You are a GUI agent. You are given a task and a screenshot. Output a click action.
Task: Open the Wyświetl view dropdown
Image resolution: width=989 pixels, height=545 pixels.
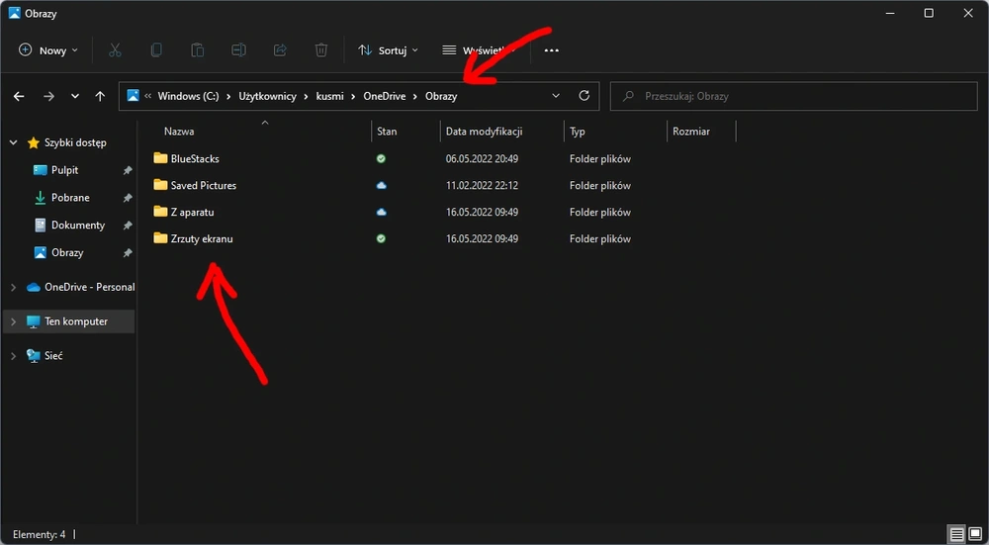point(479,50)
